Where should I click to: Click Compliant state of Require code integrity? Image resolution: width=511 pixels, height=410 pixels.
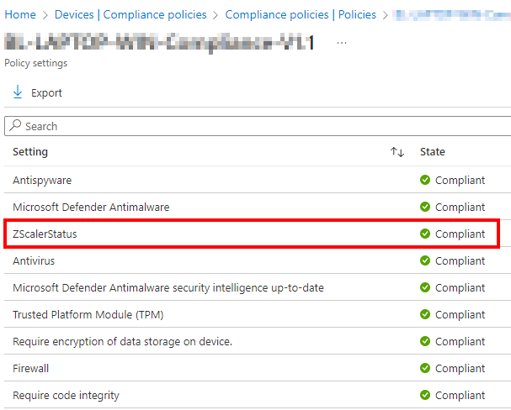460,396
